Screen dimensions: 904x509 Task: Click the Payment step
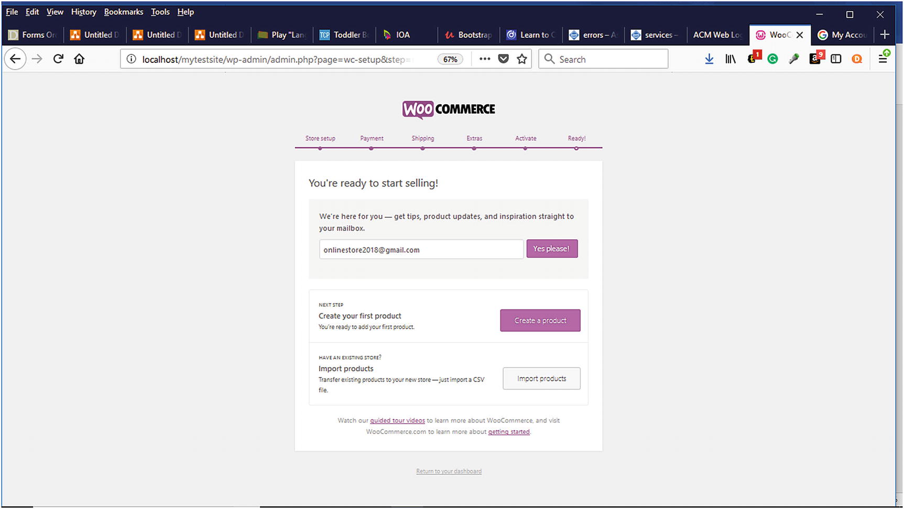[x=372, y=138]
